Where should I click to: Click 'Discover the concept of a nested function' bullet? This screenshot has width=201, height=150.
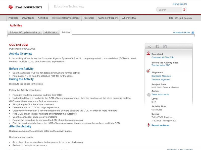(65, 111)
